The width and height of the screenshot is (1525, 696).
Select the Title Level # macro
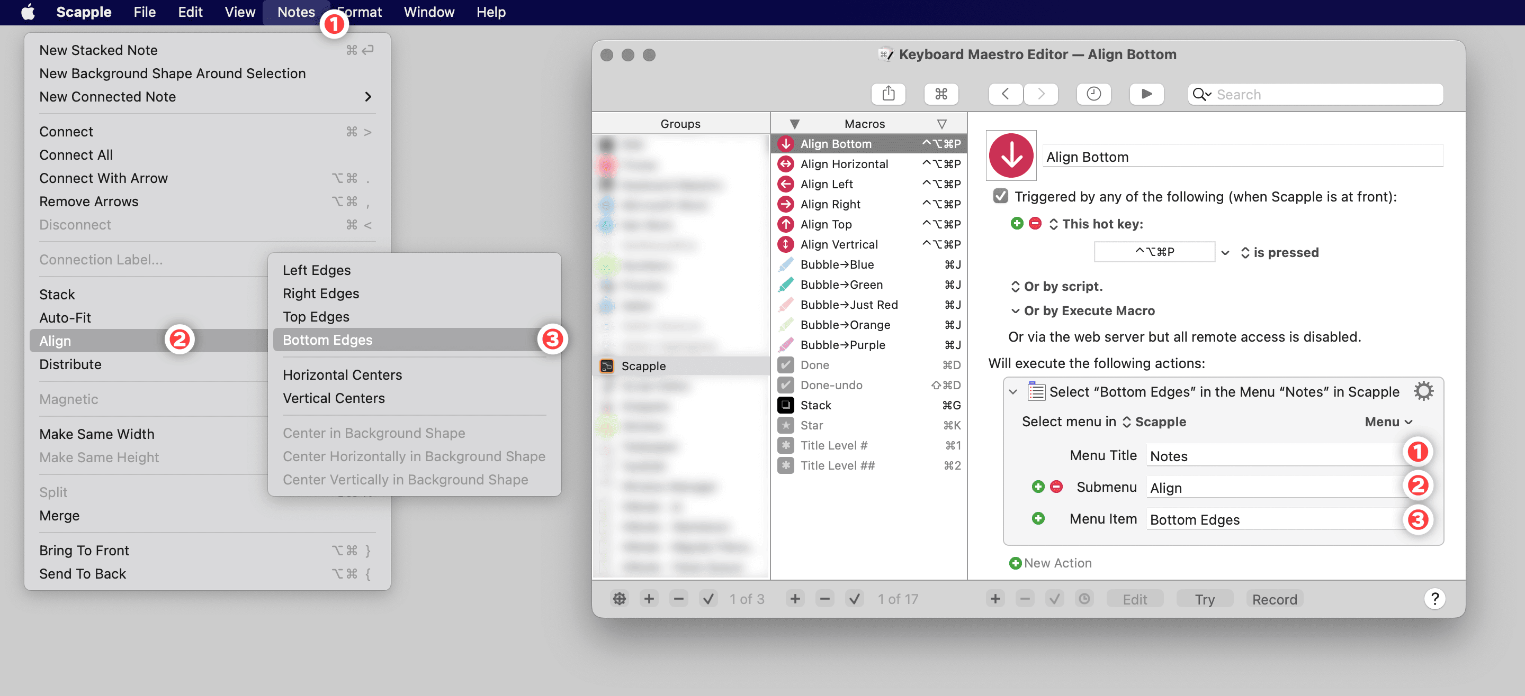[x=868, y=445]
